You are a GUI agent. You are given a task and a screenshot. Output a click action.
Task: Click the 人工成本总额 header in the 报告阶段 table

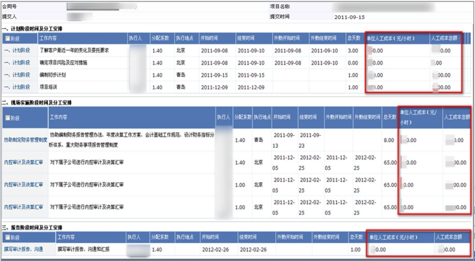tap(449, 237)
